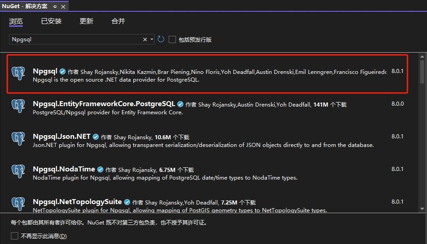Refresh the package search results
Screen dimensions: 427x244
(x=161, y=39)
